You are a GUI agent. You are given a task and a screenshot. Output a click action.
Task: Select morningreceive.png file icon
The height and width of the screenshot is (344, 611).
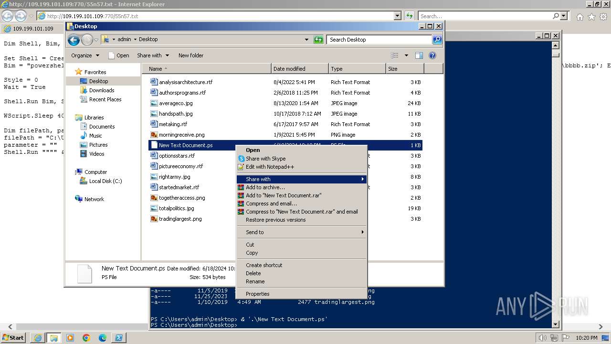(x=154, y=135)
